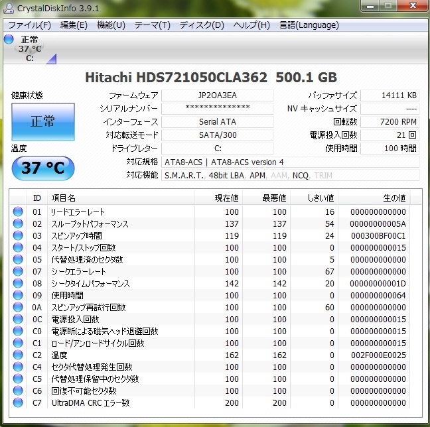Open the 言語(Language) menu

(309, 25)
